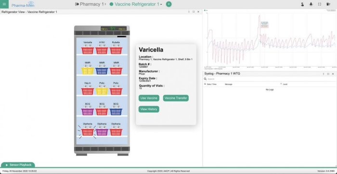
Task: Select the blue BCG basket
Action: pyautogui.click(x=116, y=112)
